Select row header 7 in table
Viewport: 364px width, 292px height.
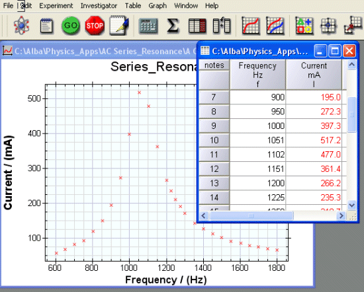coord(214,97)
